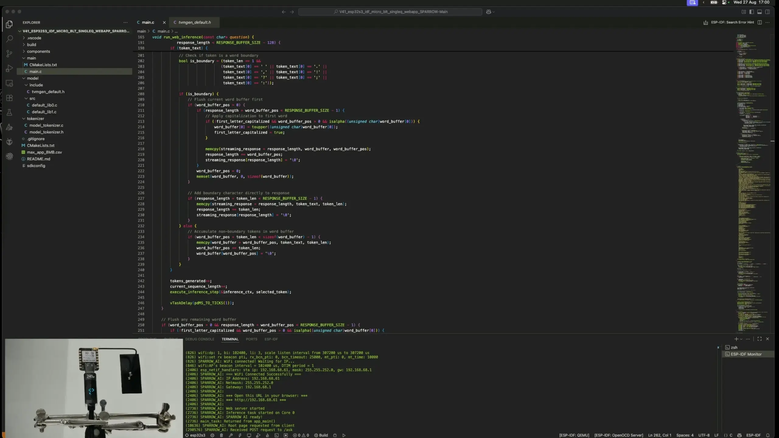Viewport: 779px width, 438px height.
Task: Open SDK configuration gear in status bar
Action: (x=212, y=435)
